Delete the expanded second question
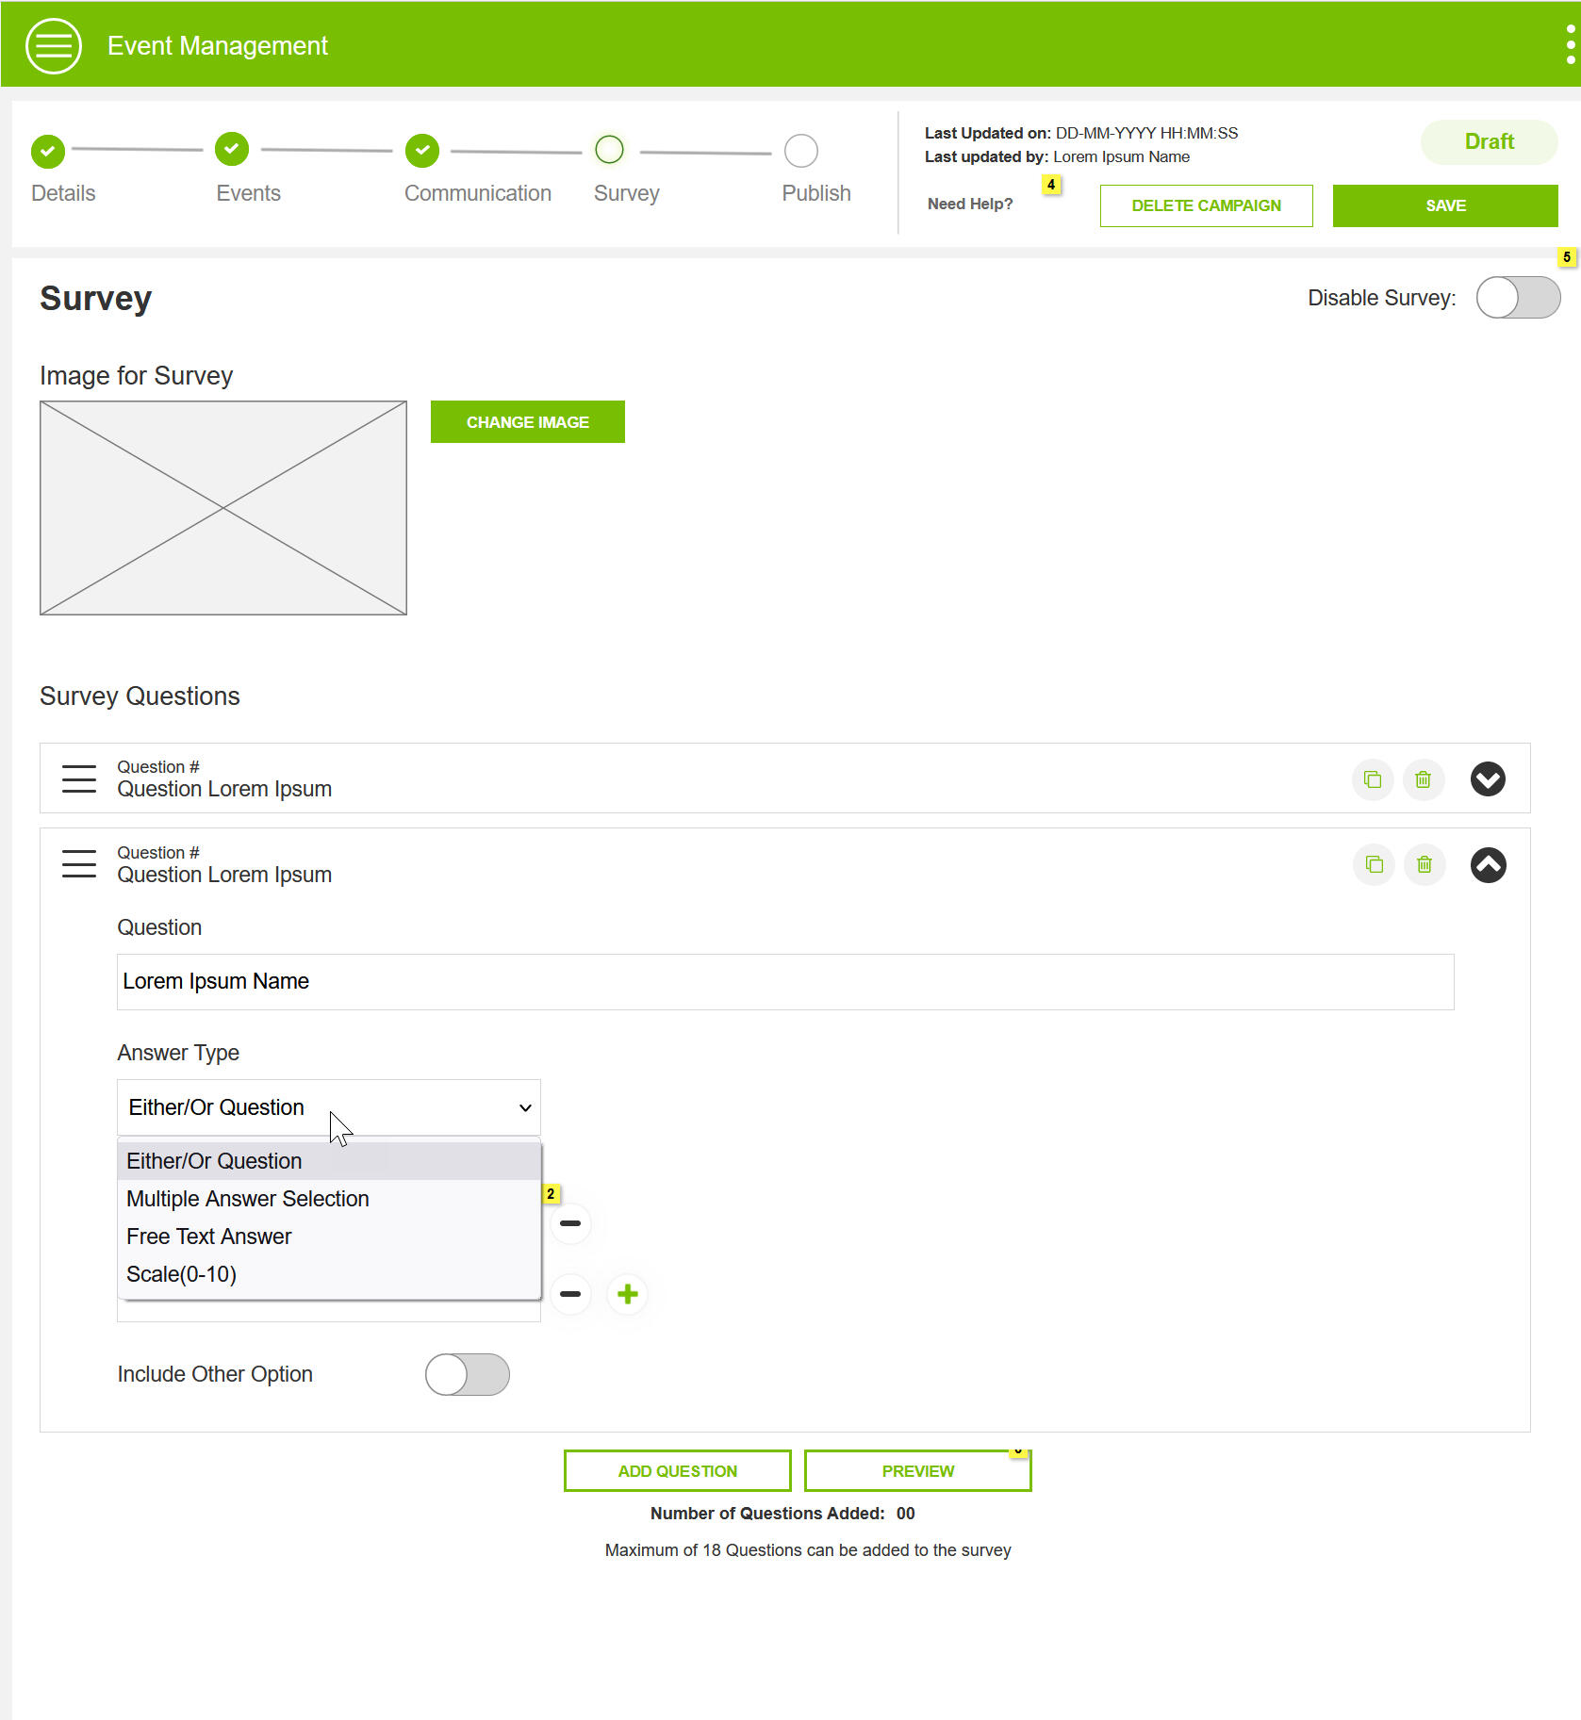 click(1425, 864)
